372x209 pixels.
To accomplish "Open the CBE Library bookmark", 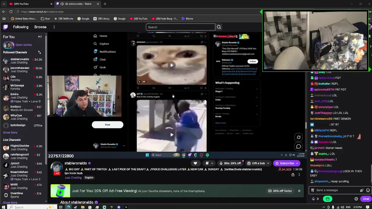I will tap(101, 19).
